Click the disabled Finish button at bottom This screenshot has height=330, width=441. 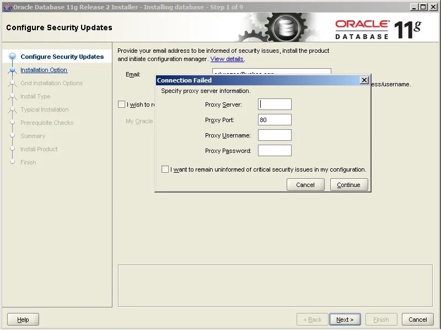[x=381, y=320]
